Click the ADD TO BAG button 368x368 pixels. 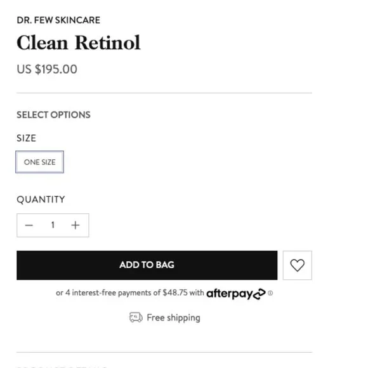tap(147, 265)
